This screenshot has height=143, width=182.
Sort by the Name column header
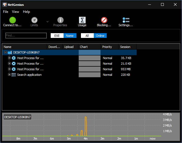point(24,47)
